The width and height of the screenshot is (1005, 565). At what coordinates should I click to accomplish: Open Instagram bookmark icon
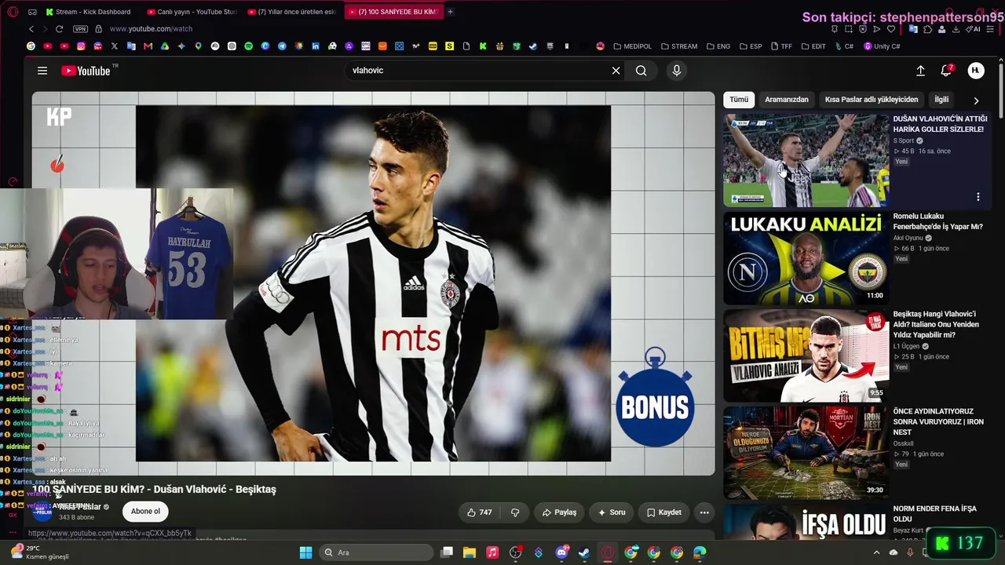point(81,46)
